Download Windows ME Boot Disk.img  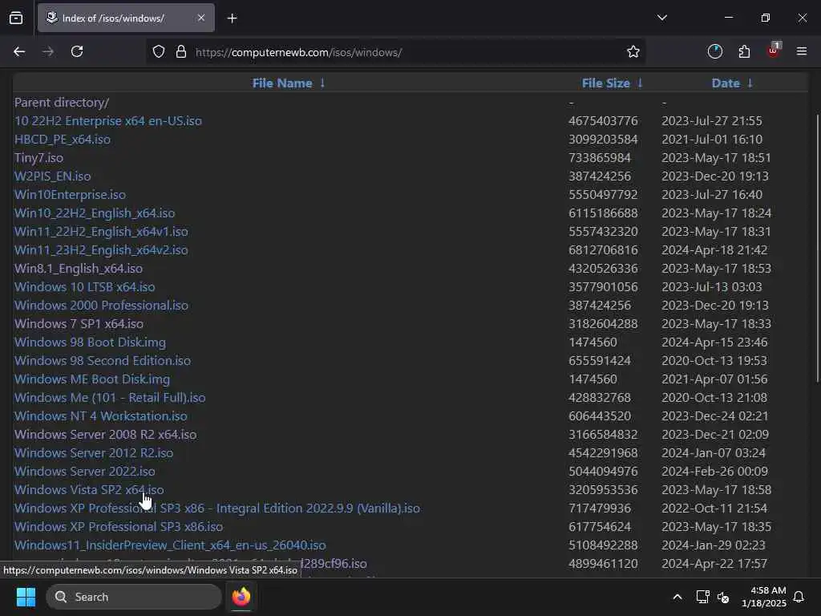pyautogui.click(x=92, y=379)
